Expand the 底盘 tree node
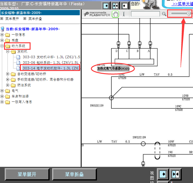 pyautogui.click(x=2, y=40)
